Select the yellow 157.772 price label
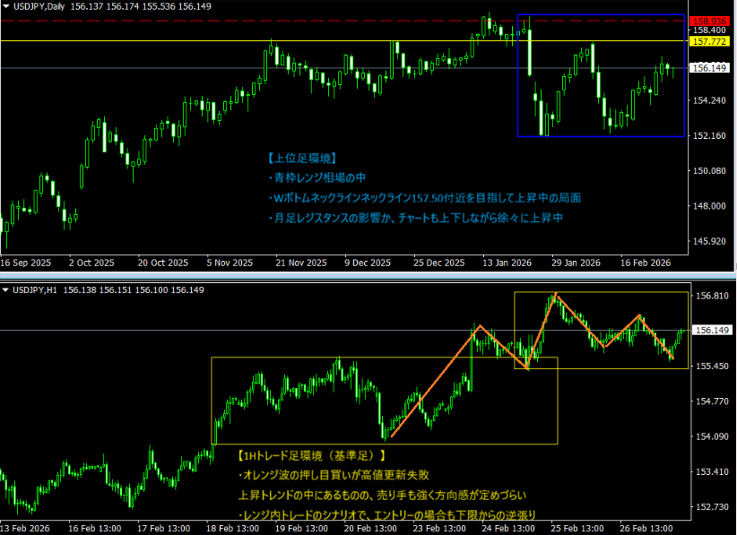 coord(710,41)
